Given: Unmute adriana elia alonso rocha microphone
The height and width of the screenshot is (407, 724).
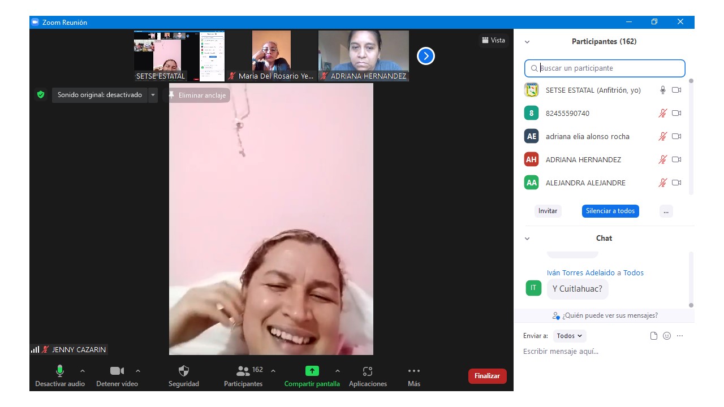Looking at the screenshot, I should point(663,136).
